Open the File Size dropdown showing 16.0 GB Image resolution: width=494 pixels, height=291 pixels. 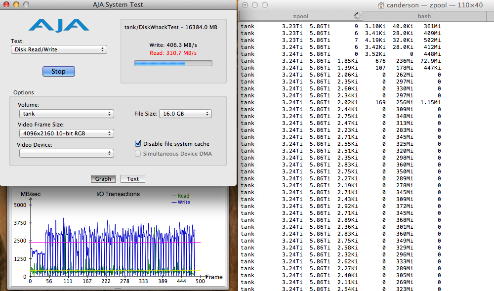(186, 114)
